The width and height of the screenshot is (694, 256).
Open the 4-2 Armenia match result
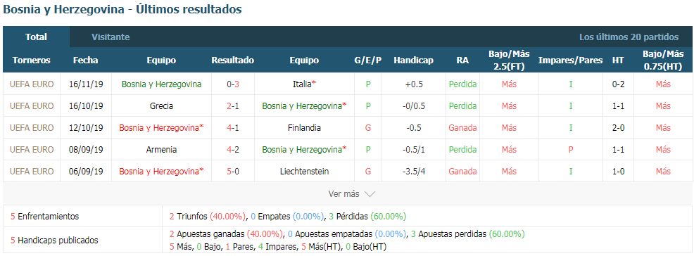233,150
